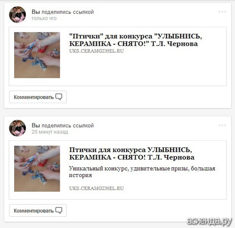The height and width of the screenshot is (228, 235).
Task: Click the Комментировать button in first post
Action: pyautogui.click(x=38, y=97)
